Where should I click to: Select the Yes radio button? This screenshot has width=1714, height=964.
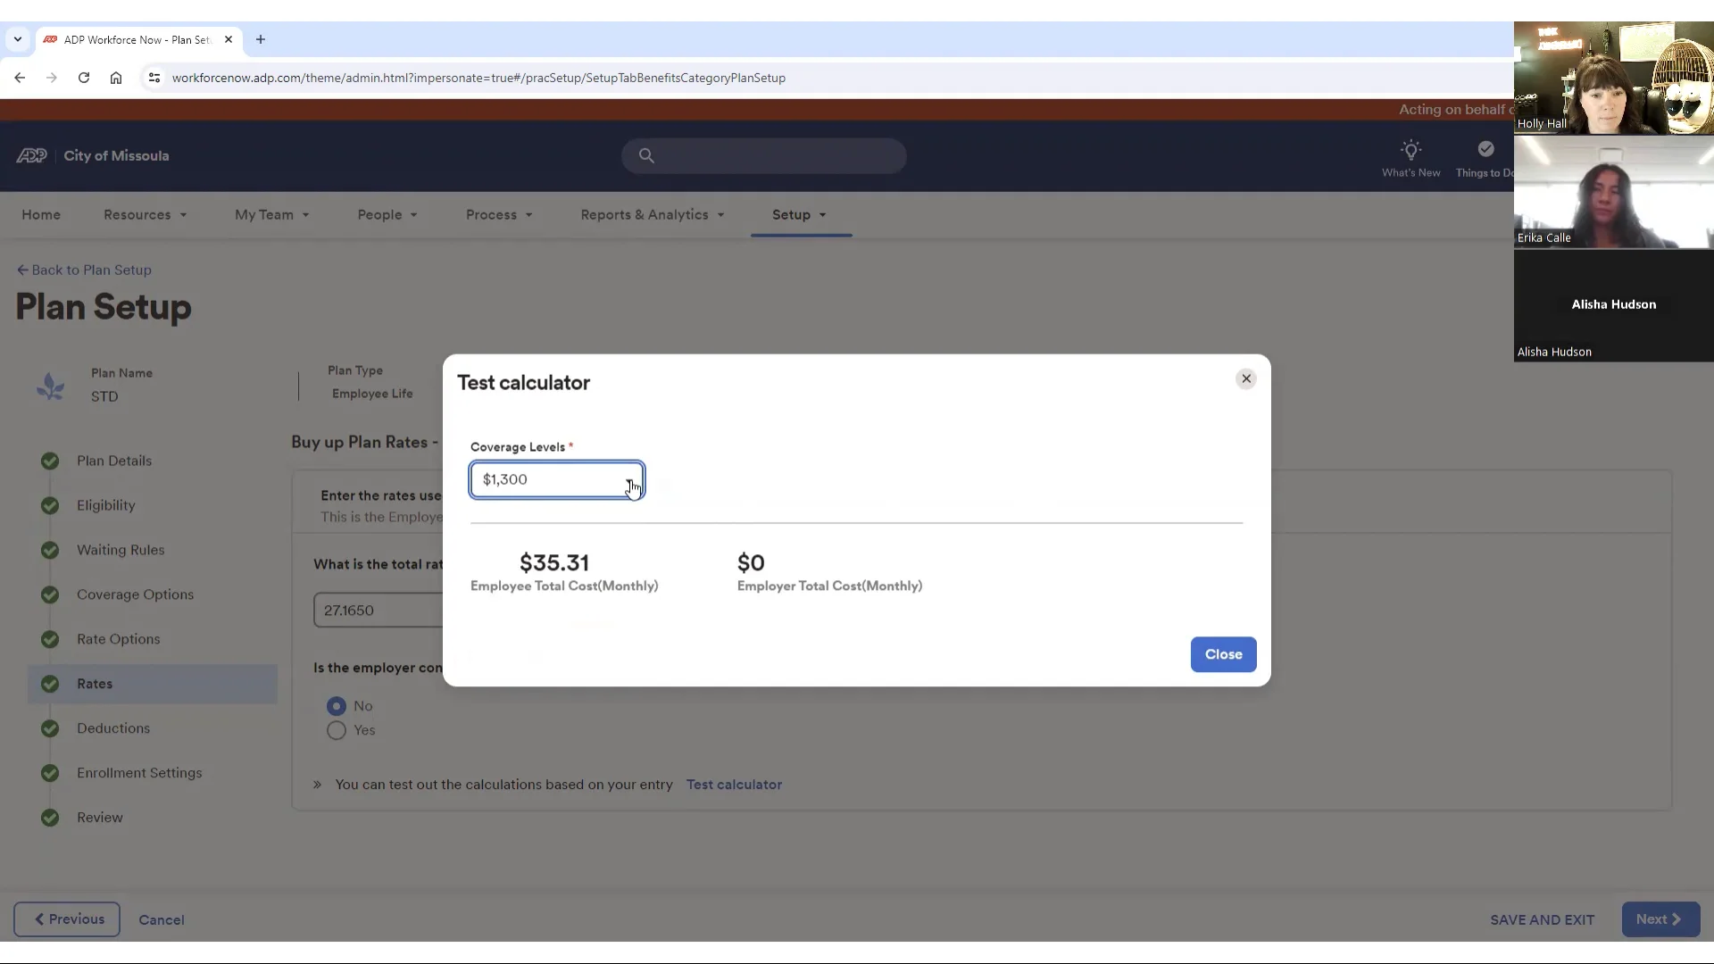[337, 730]
